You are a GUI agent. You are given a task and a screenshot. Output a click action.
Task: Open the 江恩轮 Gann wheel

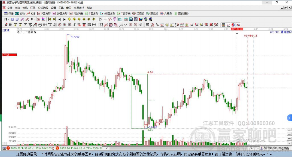(138, 13)
